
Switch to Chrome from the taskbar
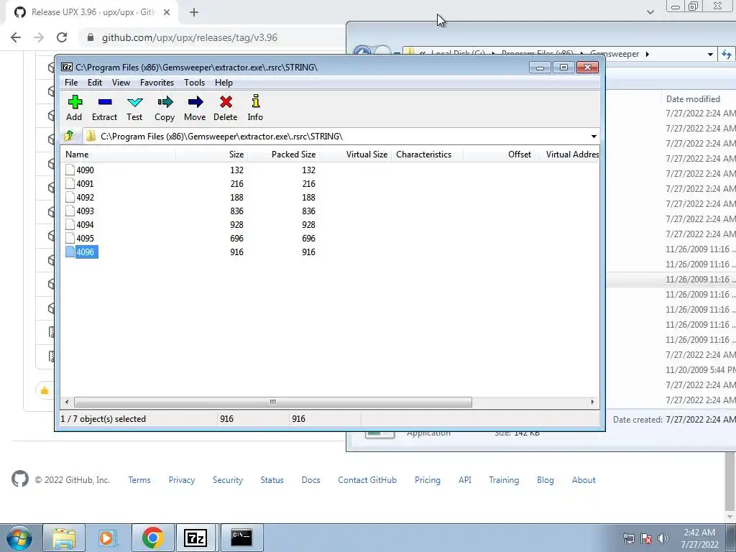click(x=152, y=538)
